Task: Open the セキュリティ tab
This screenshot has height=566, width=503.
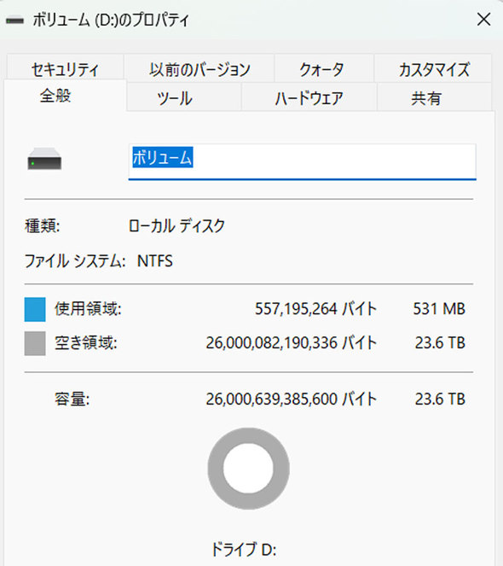Action: point(66,69)
